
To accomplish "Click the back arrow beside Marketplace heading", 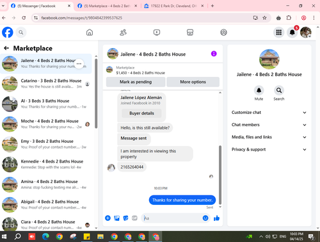I will coord(6,48).
